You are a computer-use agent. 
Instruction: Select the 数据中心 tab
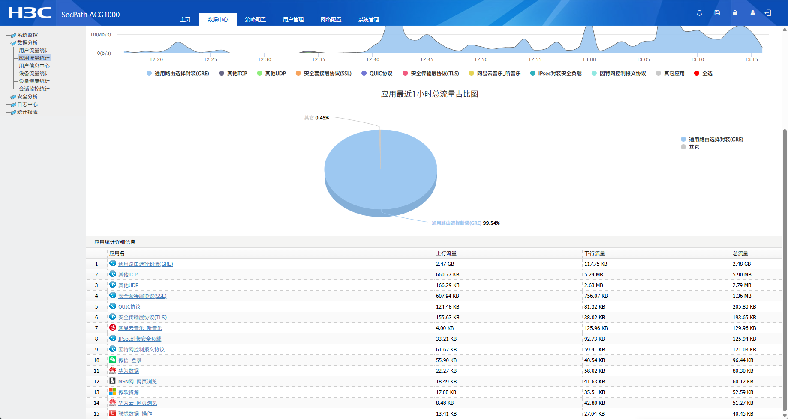coord(218,20)
